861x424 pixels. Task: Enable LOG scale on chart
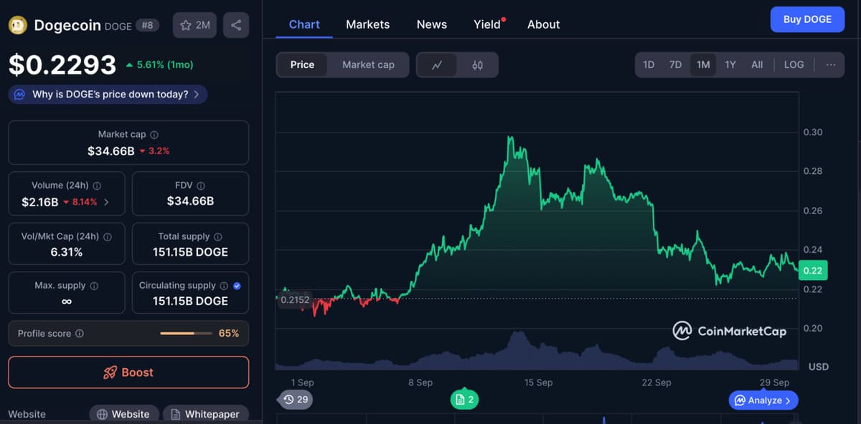point(794,64)
